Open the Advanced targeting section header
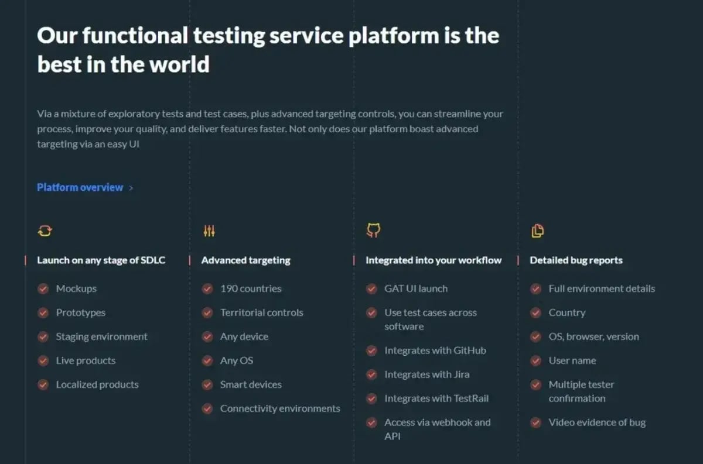Screen dimensions: 703x464 click(x=246, y=260)
